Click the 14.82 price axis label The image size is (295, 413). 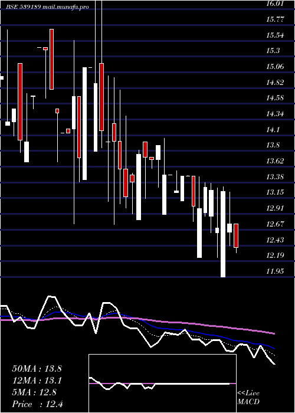point(275,82)
